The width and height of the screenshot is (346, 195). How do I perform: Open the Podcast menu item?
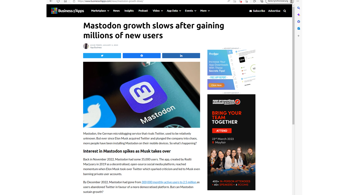[143, 11]
